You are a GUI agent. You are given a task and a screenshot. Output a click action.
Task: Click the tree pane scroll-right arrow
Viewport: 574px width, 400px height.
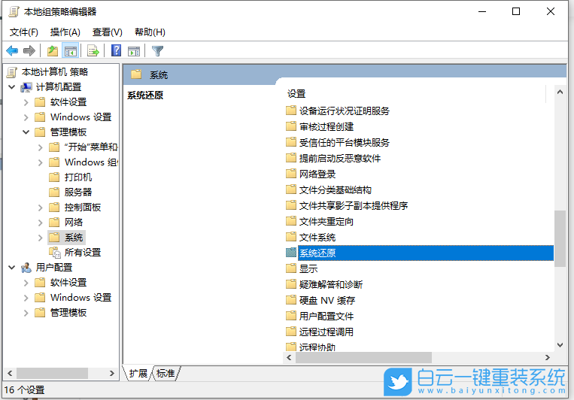click(x=111, y=373)
